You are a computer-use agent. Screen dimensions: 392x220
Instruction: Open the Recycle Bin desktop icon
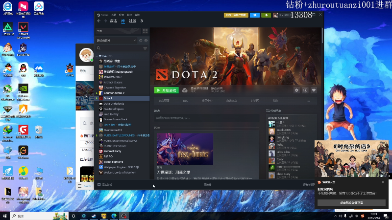click(x=39, y=132)
